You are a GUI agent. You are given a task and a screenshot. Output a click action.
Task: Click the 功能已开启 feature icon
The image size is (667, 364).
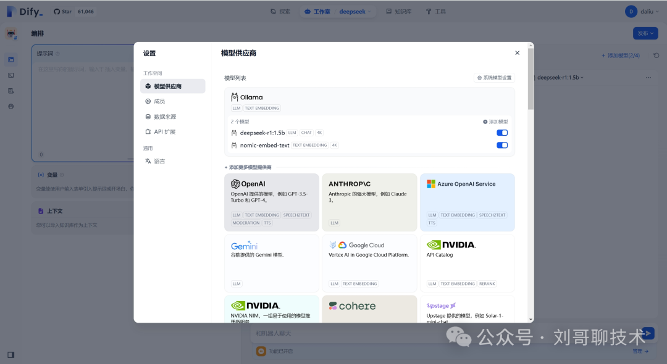point(261,351)
